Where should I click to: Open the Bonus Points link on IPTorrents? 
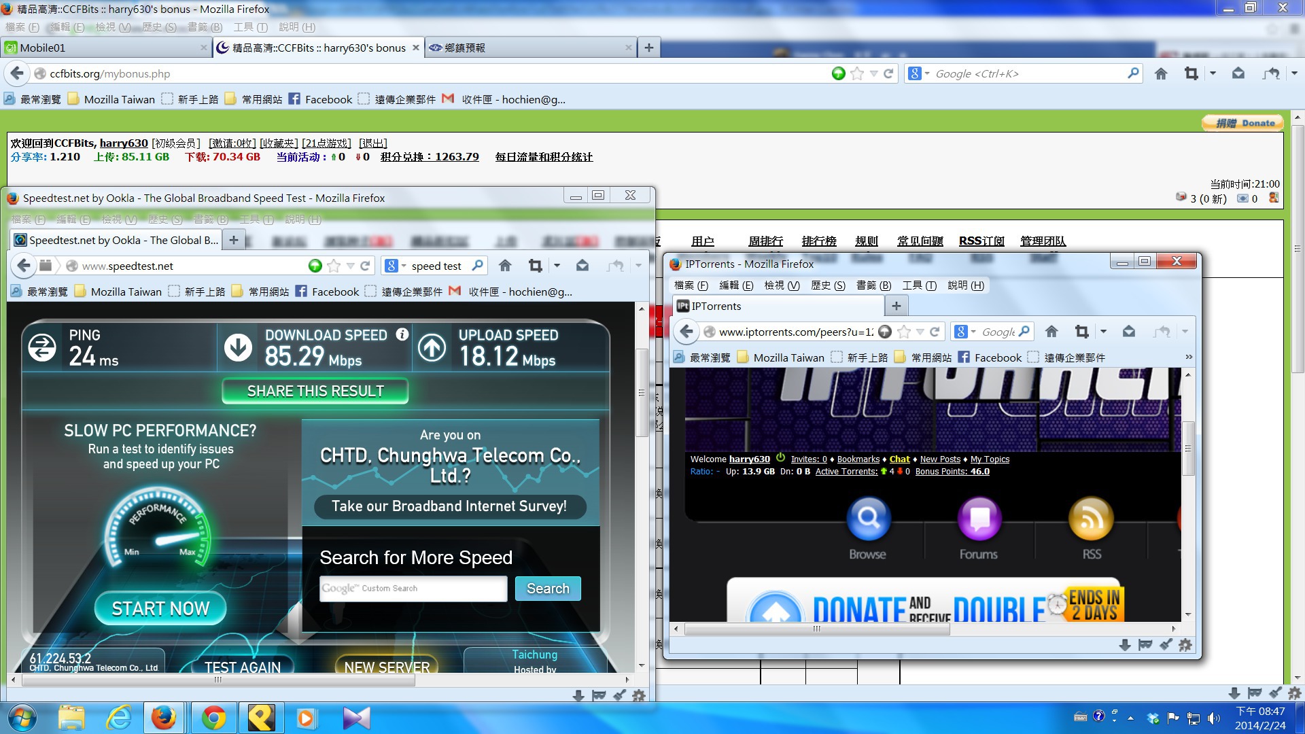pyautogui.click(x=952, y=471)
